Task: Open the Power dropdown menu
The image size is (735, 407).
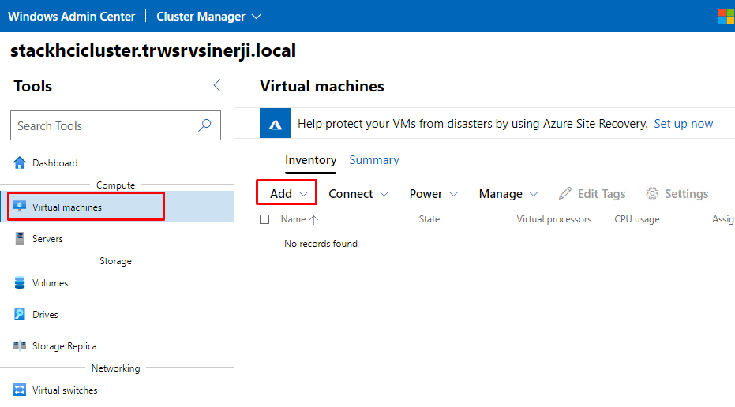Action: (433, 193)
